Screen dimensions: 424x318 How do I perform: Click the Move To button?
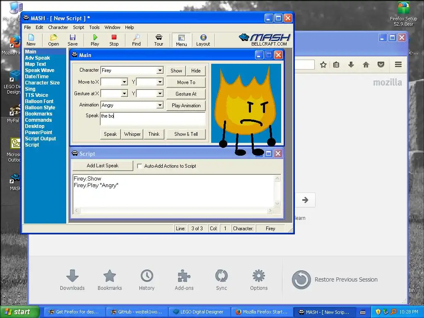coord(186,82)
